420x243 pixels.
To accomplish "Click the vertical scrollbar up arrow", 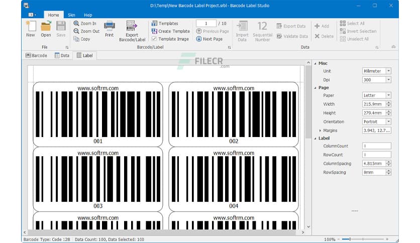I will [308, 63].
